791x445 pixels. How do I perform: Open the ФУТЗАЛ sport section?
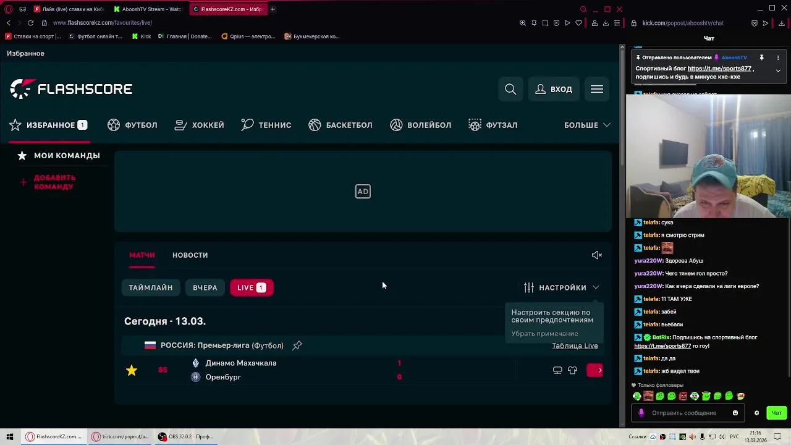click(493, 125)
